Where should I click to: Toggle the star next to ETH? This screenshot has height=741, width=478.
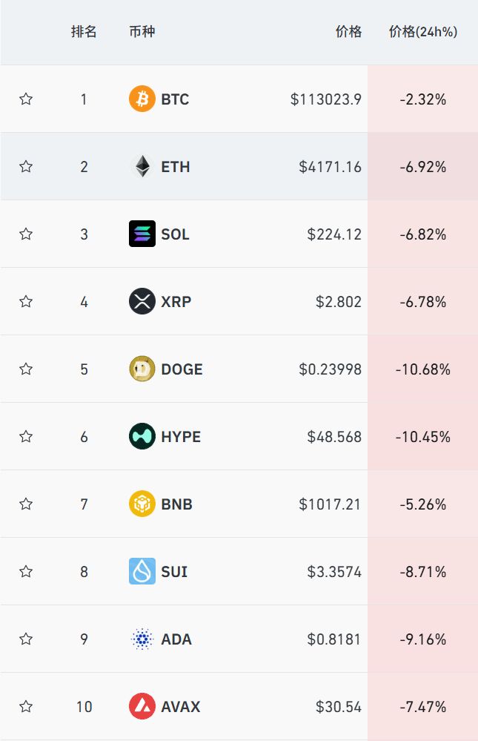26,166
